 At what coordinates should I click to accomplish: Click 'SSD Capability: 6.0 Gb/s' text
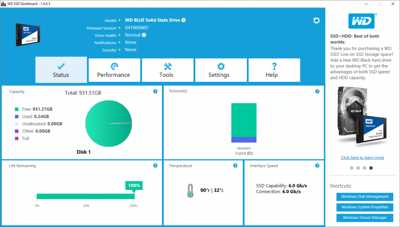pyautogui.click(x=281, y=186)
